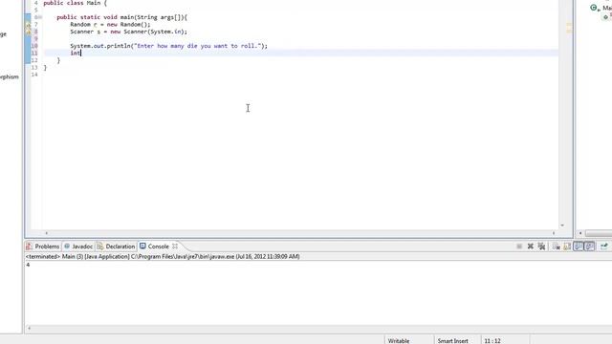This screenshot has width=612, height=344.
Task: Click the Main class icon in Outline
Action: 594,8
